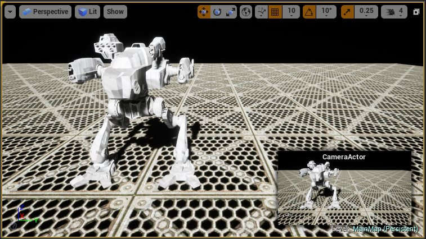This screenshot has height=239, width=426.
Task: Open rotation snap value 10°
Action: pyautogui.click(x=327, y=12)
